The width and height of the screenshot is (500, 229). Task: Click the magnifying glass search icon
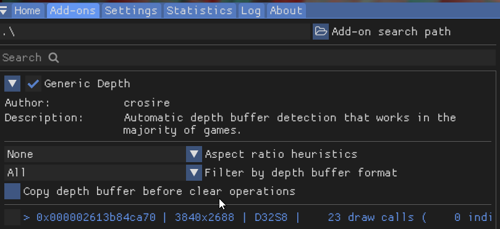click(54, 58)
